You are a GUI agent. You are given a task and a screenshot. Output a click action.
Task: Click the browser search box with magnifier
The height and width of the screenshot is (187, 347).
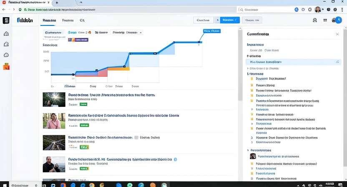click(x=266, y=10)
